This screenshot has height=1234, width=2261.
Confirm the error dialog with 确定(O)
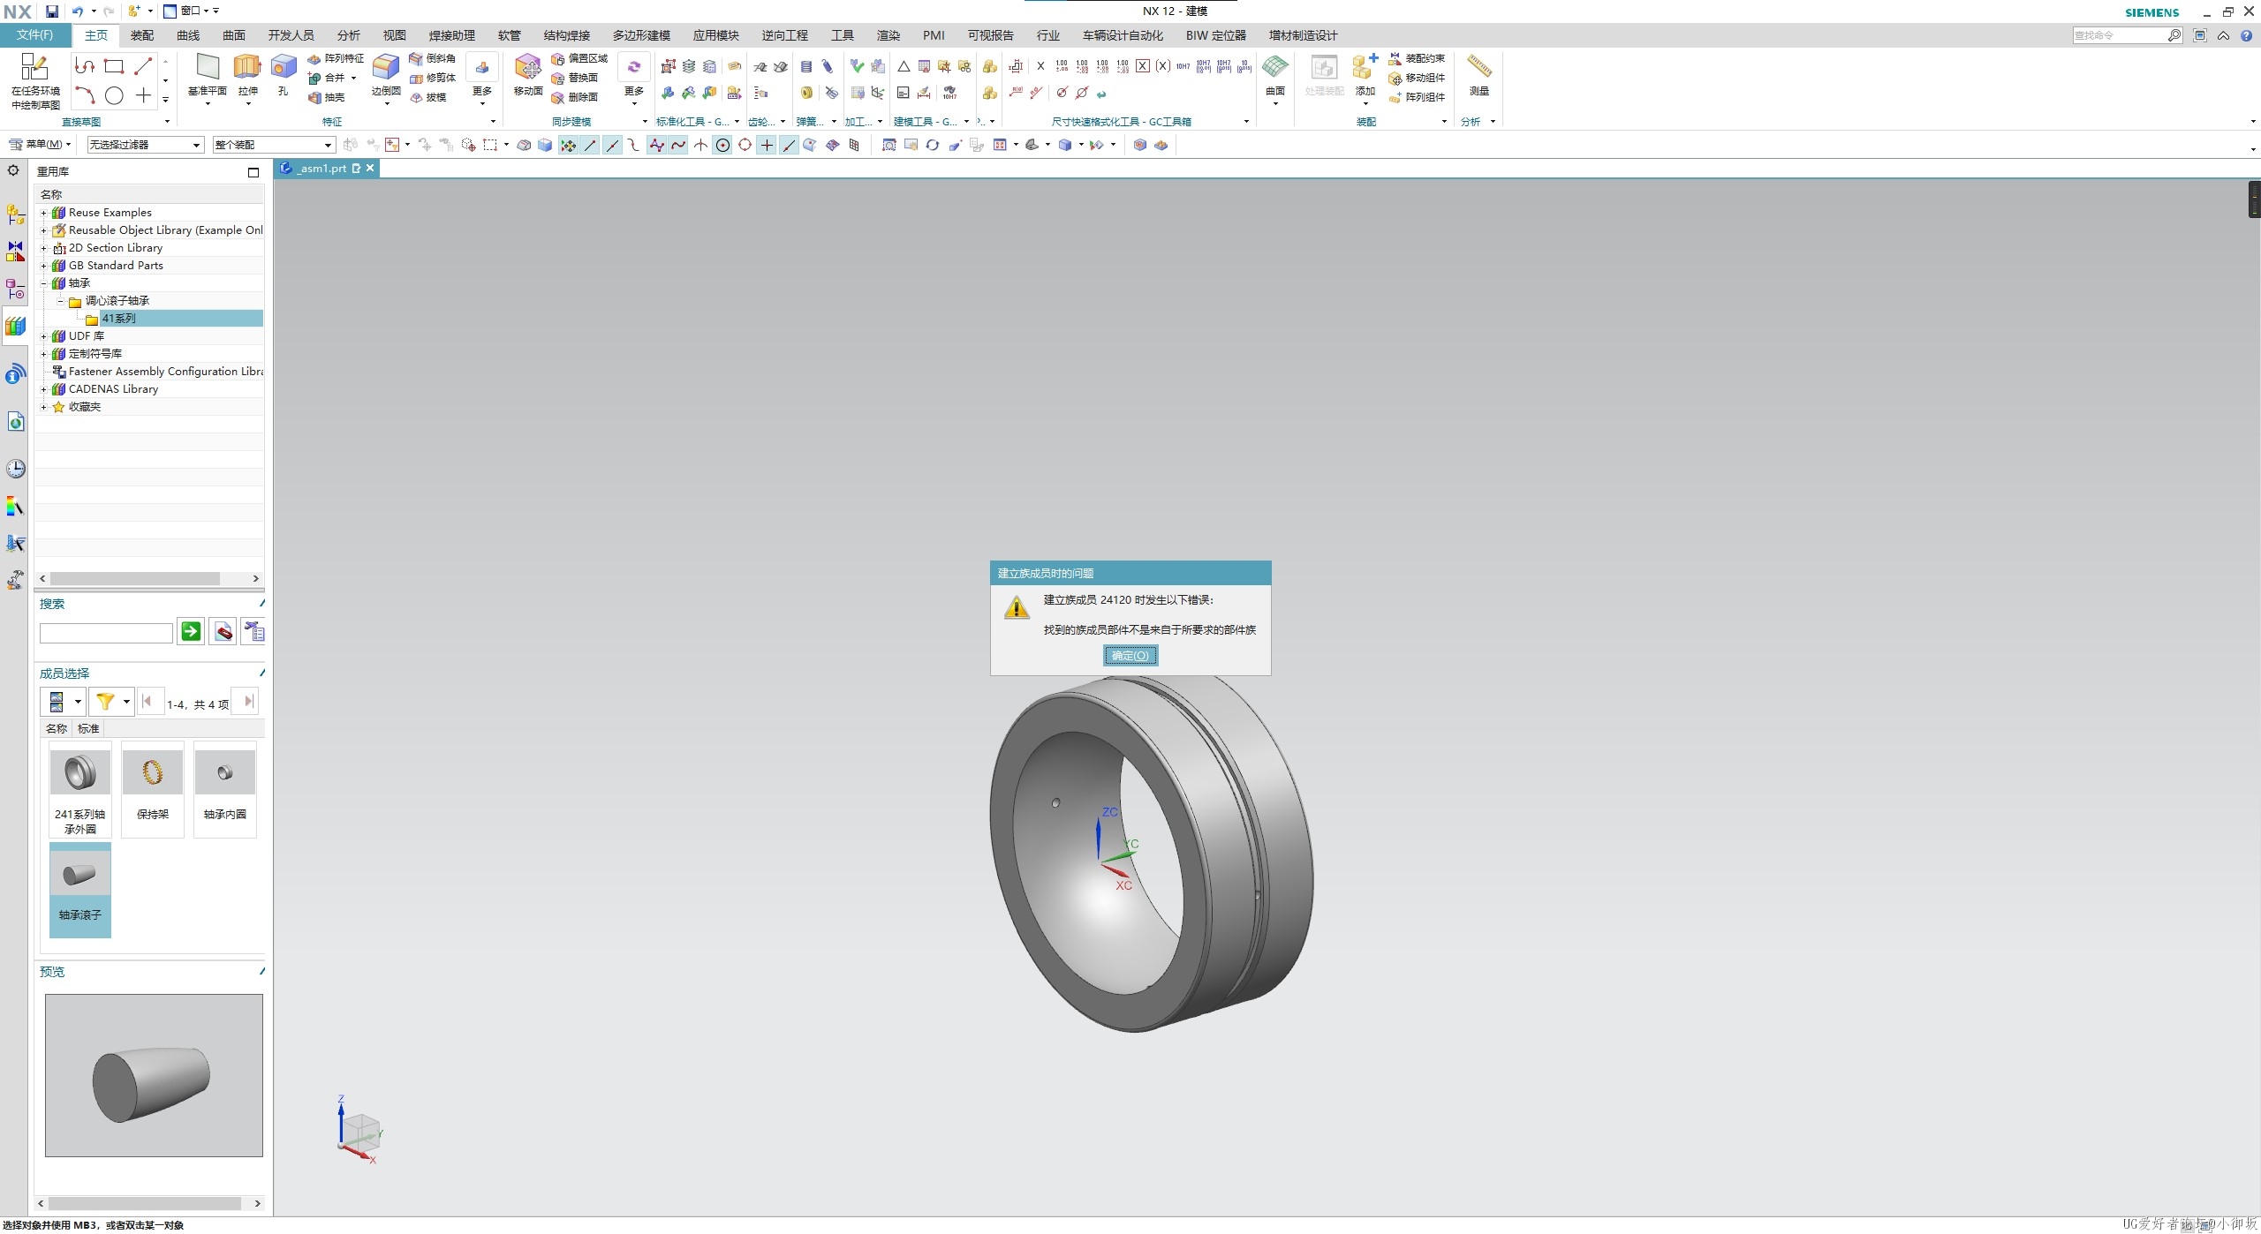[x=1130, y=655]
